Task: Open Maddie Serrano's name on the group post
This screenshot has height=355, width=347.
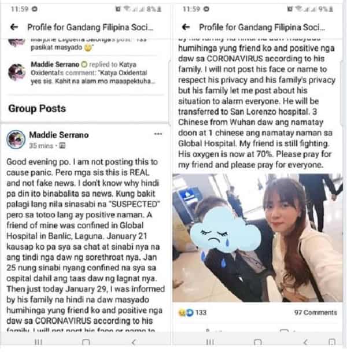Action: coord(59,135)
